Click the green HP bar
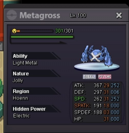129x133 pixels. point(42,37)
